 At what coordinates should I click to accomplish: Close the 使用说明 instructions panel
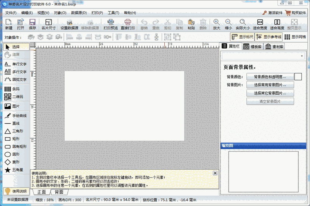pos(215,173)
